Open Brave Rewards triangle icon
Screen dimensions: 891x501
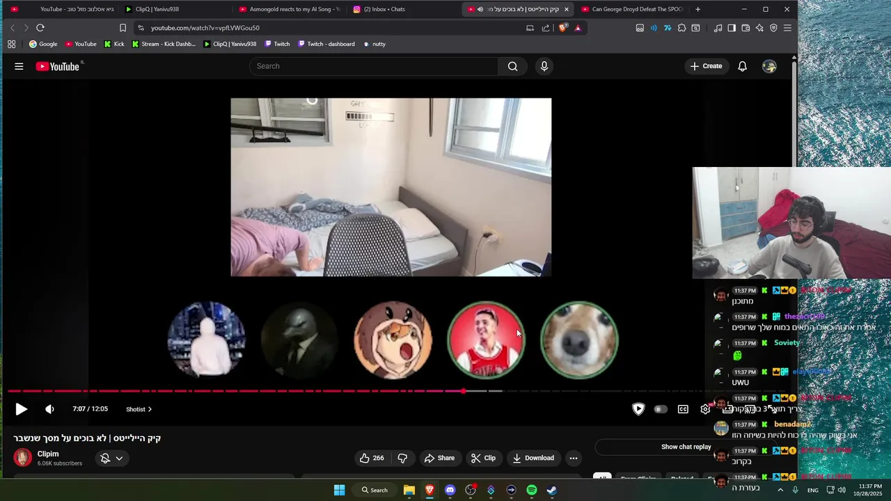point(578,28)
